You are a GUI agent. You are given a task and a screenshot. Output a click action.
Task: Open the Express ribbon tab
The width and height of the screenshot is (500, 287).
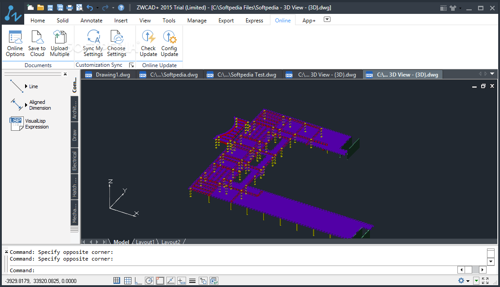(254, 21)
